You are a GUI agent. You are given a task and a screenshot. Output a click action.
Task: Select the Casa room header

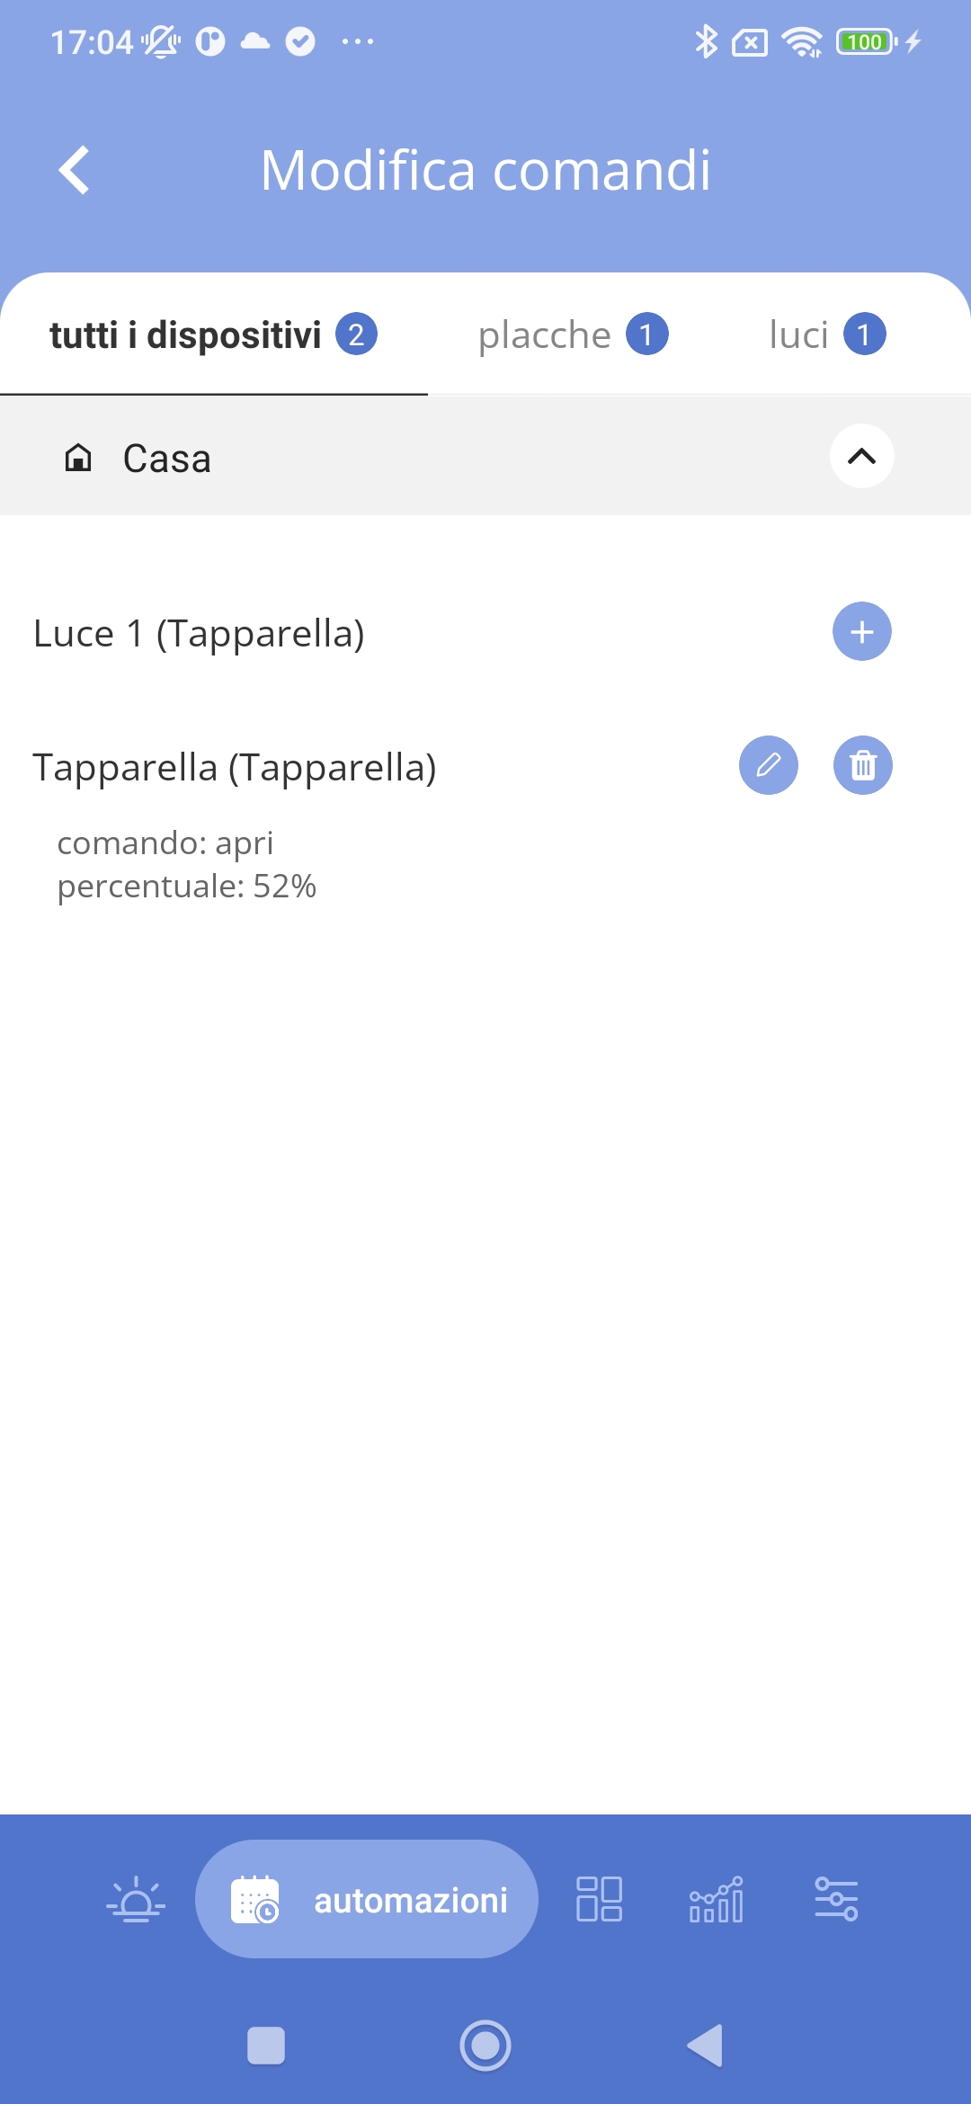point(485,457)
